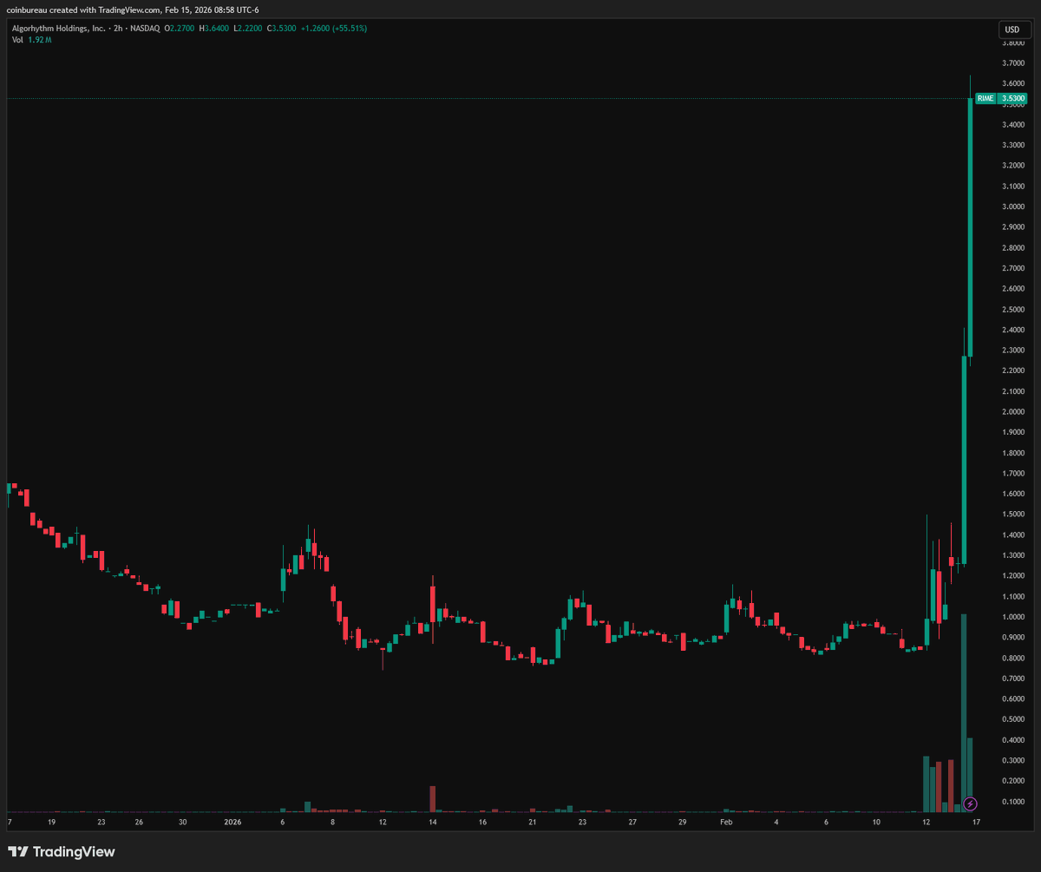The width and height of the screenshot is (1041, 872).
Task: Click the Vol 1.92M volume indicator value
Action: [41, 39]
